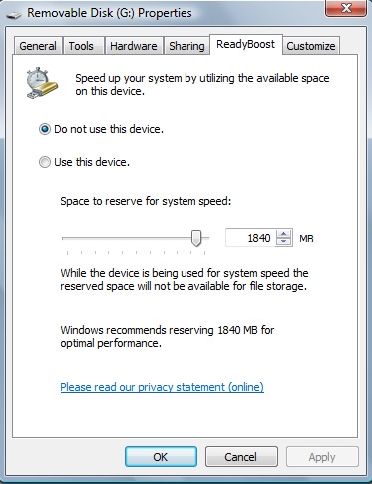Decrease reserved space with down arrow

(x=283, y=242)
